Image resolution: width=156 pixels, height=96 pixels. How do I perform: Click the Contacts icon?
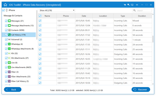tap(9, 30)
